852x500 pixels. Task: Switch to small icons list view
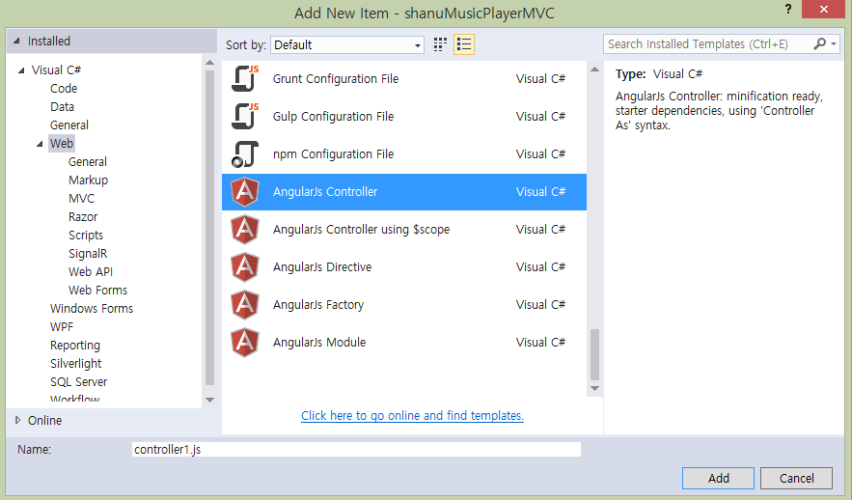464,44
